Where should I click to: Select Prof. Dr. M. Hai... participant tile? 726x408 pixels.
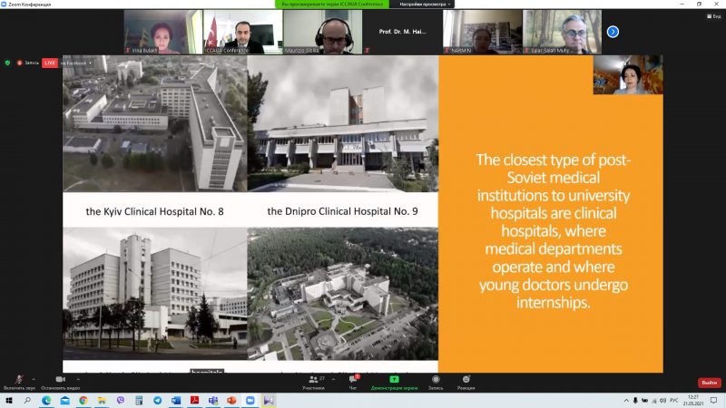tap(402, 32)
